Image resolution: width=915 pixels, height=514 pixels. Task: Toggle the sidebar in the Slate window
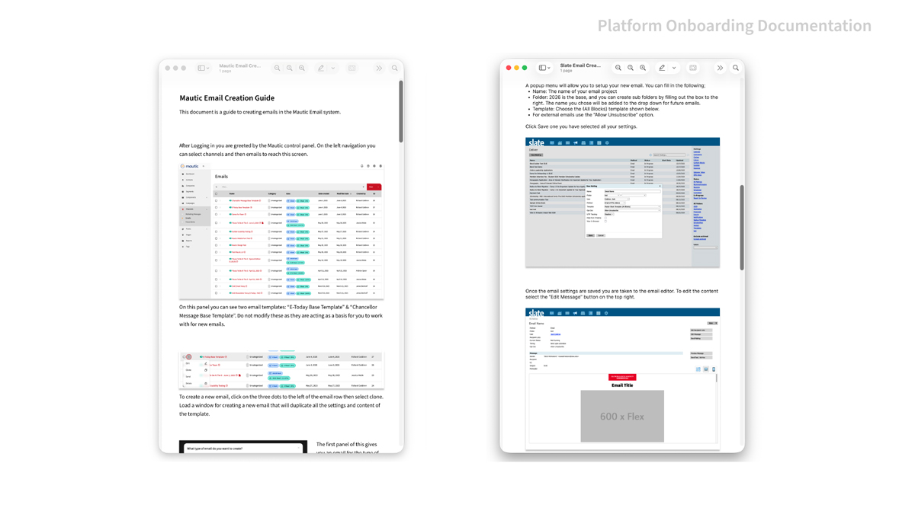point(542,68)
